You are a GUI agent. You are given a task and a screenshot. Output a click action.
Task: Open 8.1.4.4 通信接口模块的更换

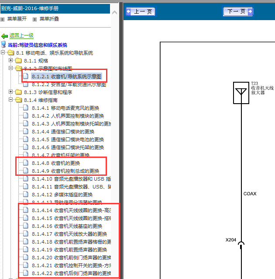63,132
